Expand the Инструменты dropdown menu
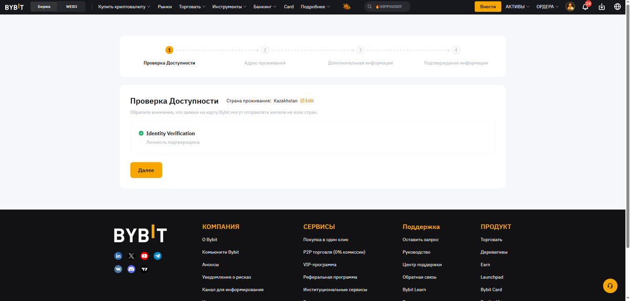This screenshot has height=301, width=630. [230, 7]
